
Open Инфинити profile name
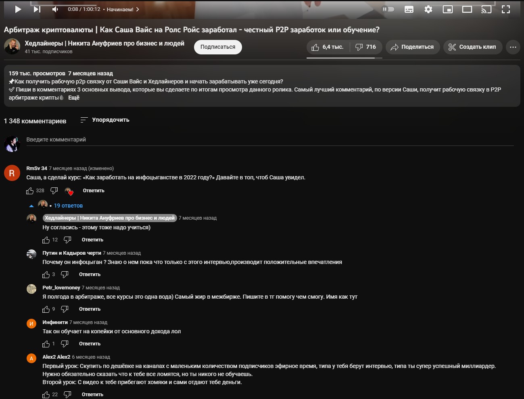click(x=55, y=322)
